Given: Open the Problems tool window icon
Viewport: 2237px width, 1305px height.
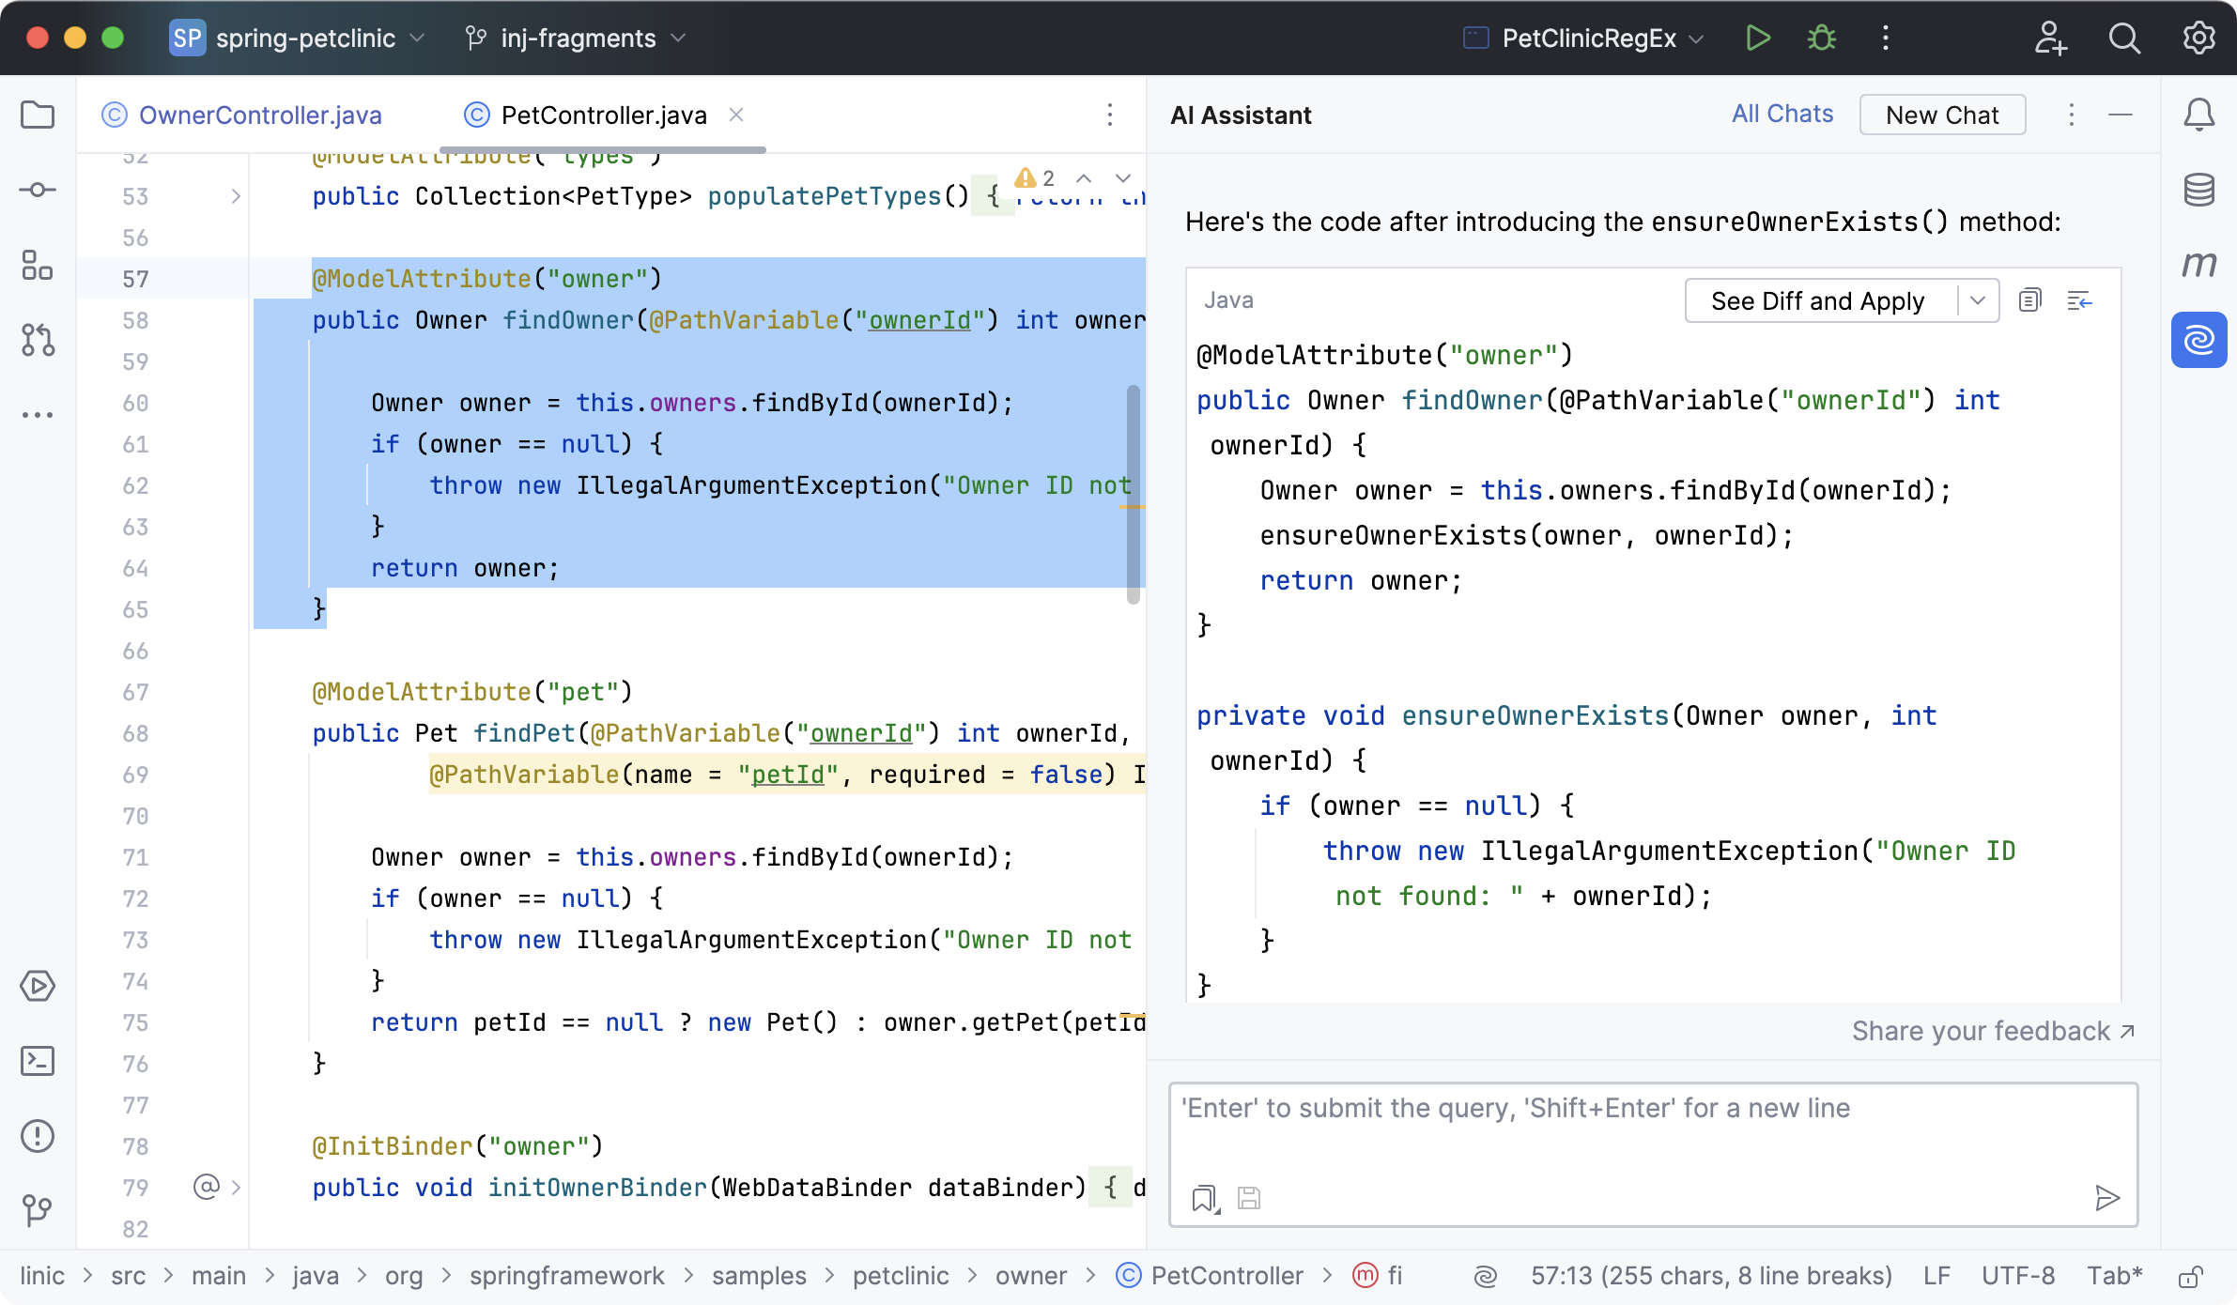Looking at the screenshot, I should (38, 1136).
